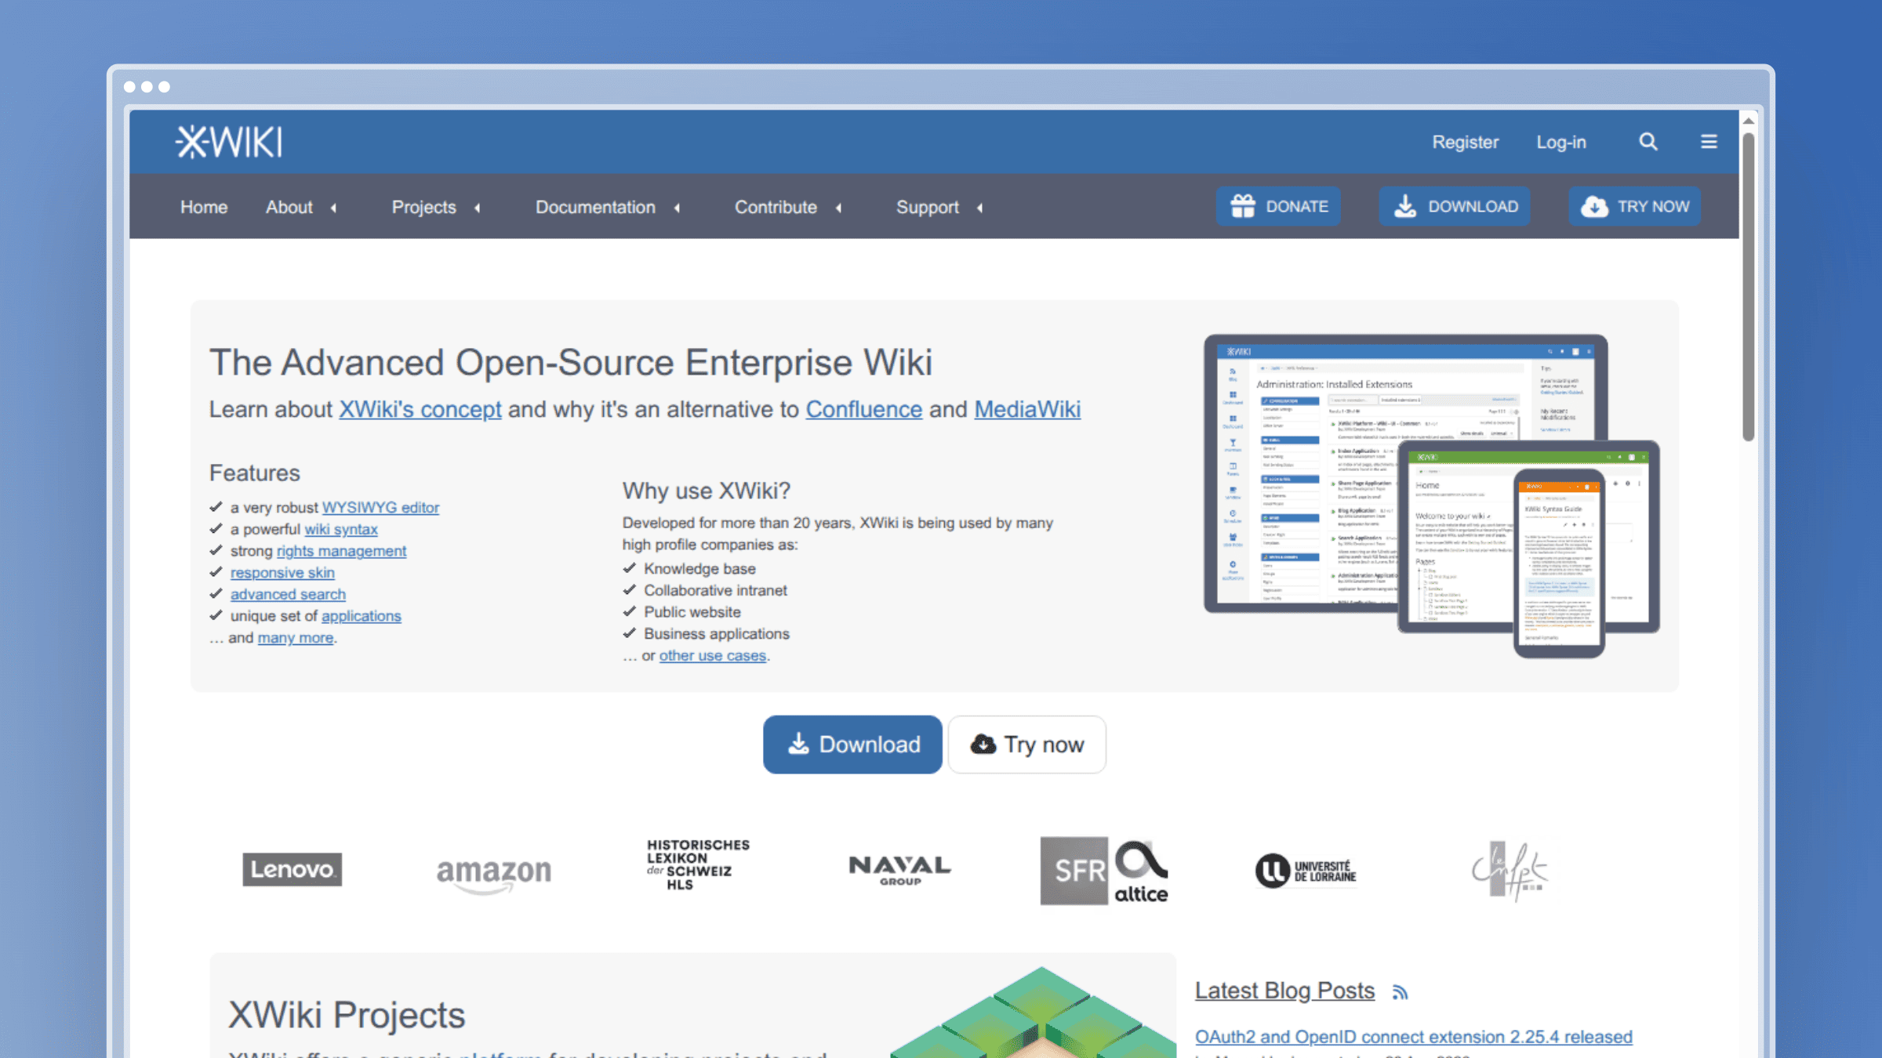Click the large blue Download button
This screenshot has width=1882, height=1058.
point(852,745)
